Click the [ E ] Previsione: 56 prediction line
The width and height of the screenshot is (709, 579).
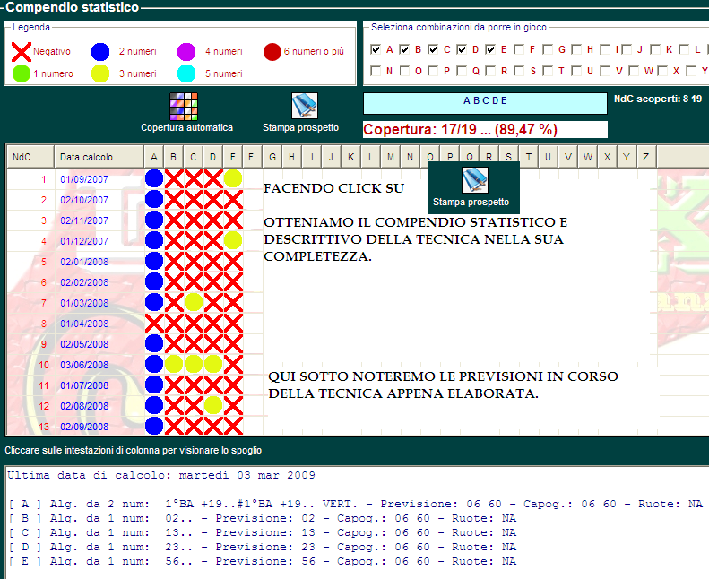point(263,561)
